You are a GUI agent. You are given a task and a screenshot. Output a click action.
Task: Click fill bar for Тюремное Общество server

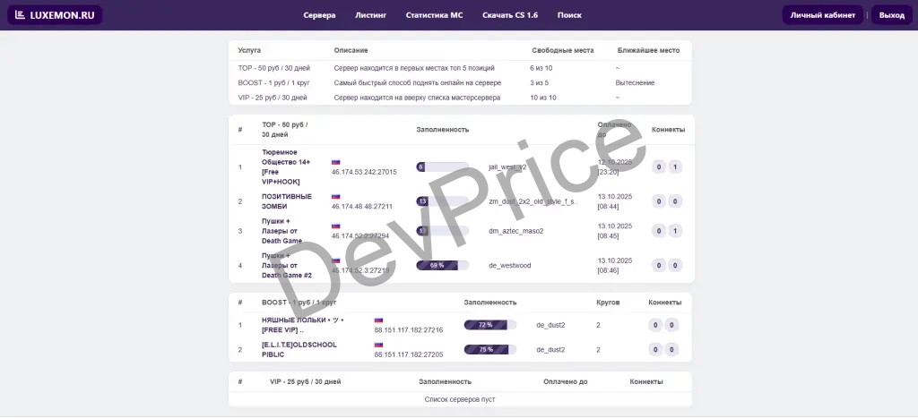443,166
